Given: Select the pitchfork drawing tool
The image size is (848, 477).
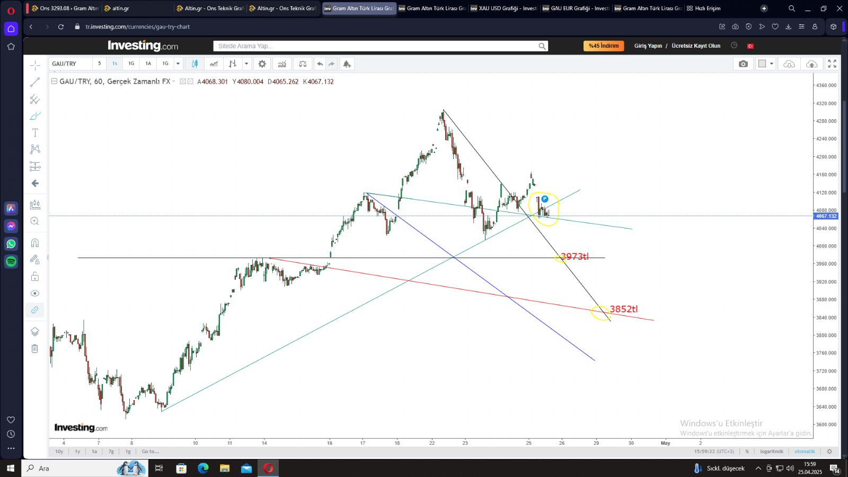Looking at the screenshot, I should point(35,99).
